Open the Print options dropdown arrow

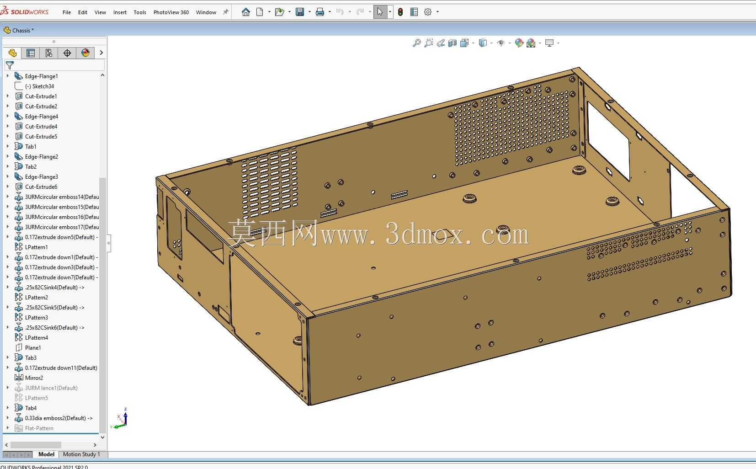(330, 12)
